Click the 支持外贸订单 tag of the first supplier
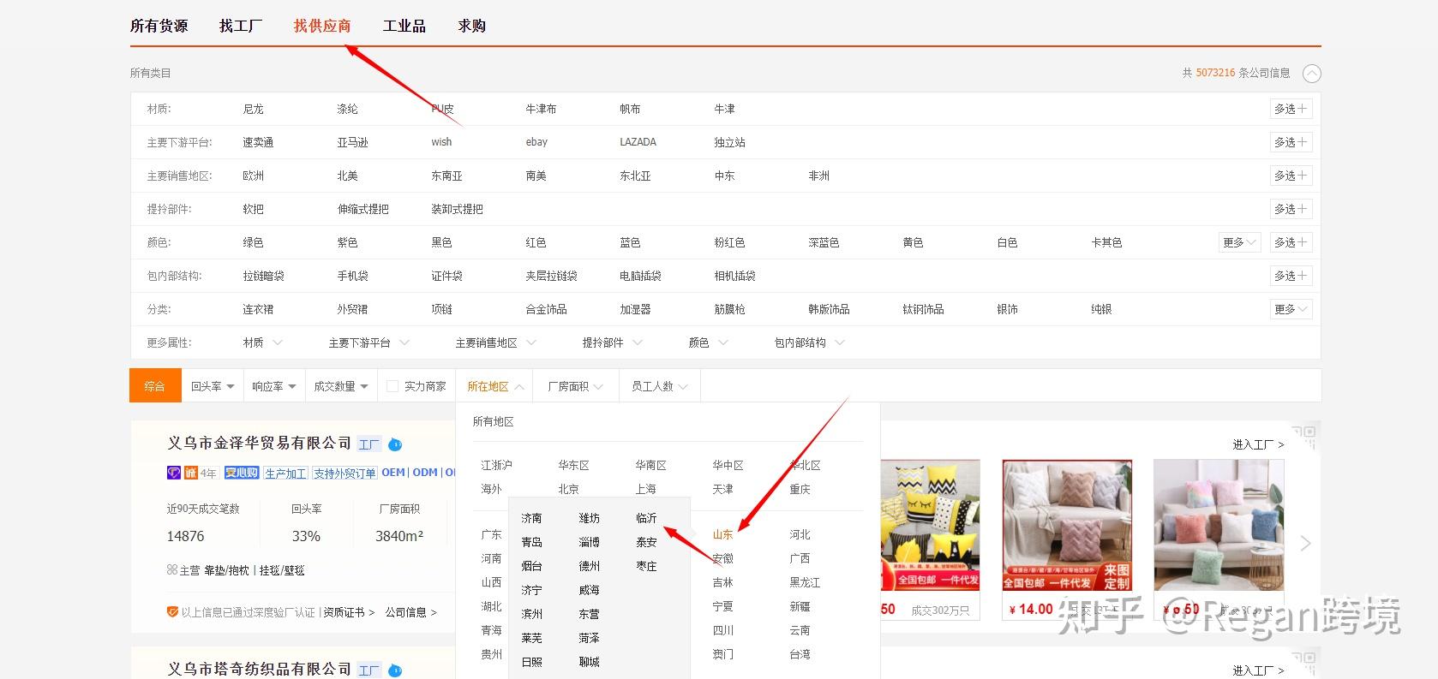This screenshot has height=679, width=1438. [x=345, y=473]
